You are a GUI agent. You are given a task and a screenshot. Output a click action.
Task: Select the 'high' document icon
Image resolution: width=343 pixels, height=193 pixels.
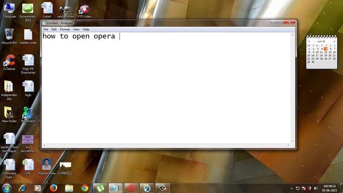28,88
